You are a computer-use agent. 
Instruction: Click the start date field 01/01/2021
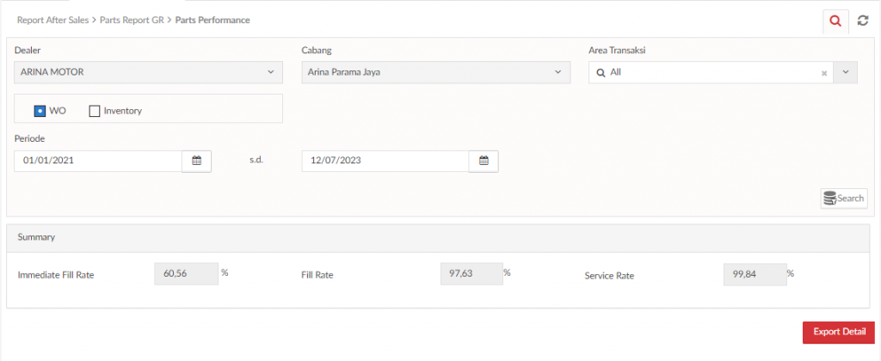click(x=98, y=161)
